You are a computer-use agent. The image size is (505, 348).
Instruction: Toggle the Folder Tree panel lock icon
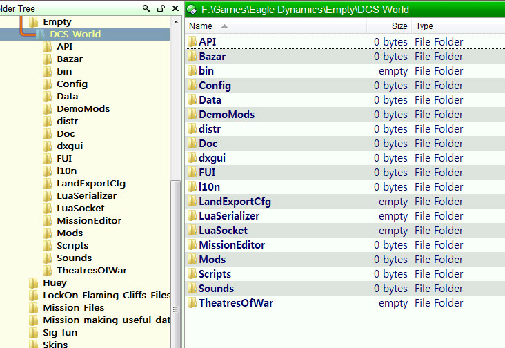pyautogui.click(x=161, y=8)
